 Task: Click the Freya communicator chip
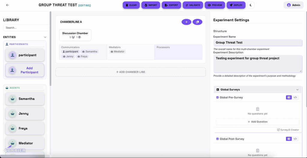(x=82, y=56)
